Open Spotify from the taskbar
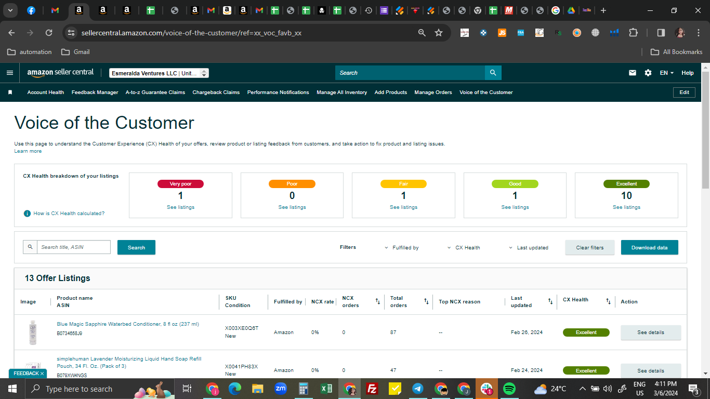Screen dimensions: 710x399 tap(509, 389)
